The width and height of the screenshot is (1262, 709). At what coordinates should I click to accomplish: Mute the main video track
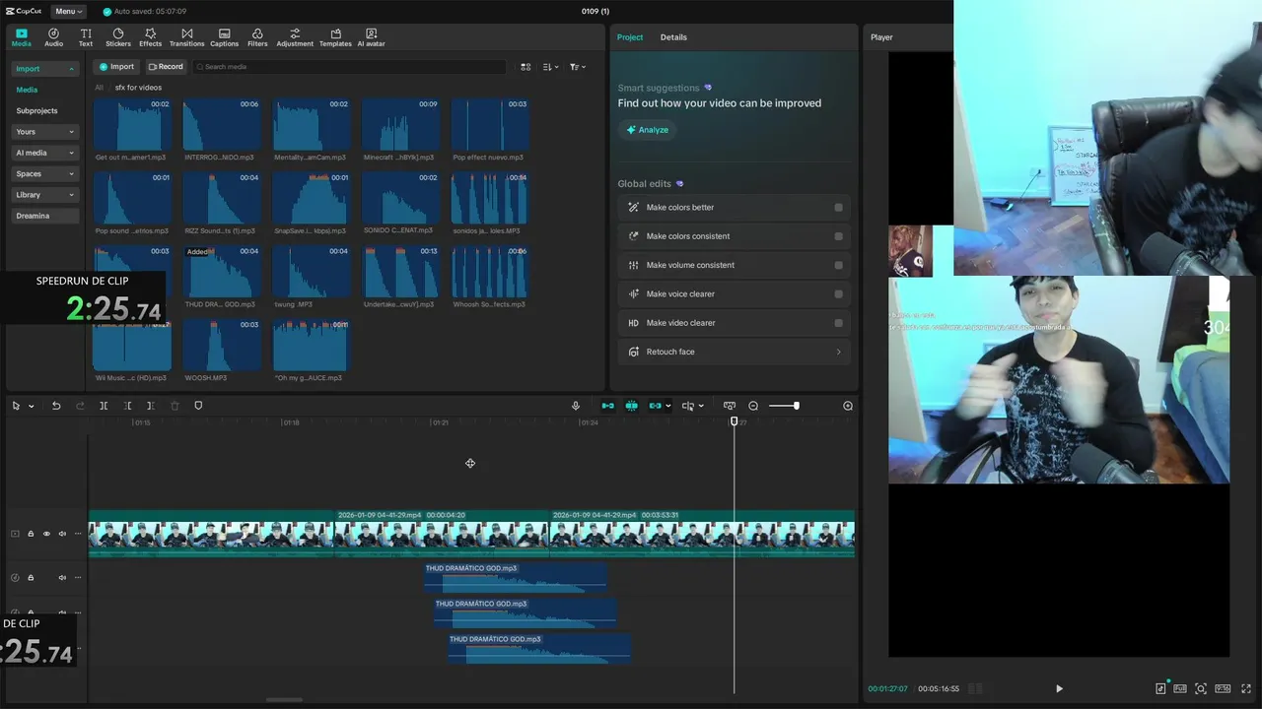coord(62,534)
